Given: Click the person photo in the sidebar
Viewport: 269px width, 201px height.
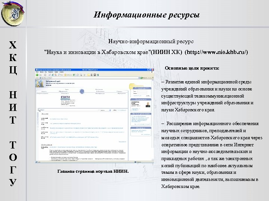Looking at the screenshot, I should [x=148, y=105].
